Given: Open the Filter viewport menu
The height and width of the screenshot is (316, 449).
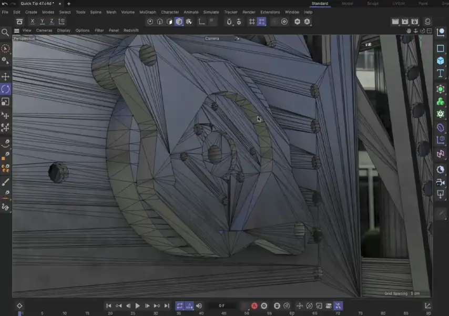Looking at the screenshot, I should (x=99, y=30).
